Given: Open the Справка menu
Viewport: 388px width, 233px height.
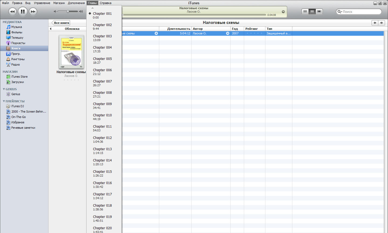Looking at the screenshot, I should click(x=105, y=3).
